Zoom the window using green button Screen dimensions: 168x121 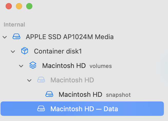pyautogui.click(x=29, y=6)
